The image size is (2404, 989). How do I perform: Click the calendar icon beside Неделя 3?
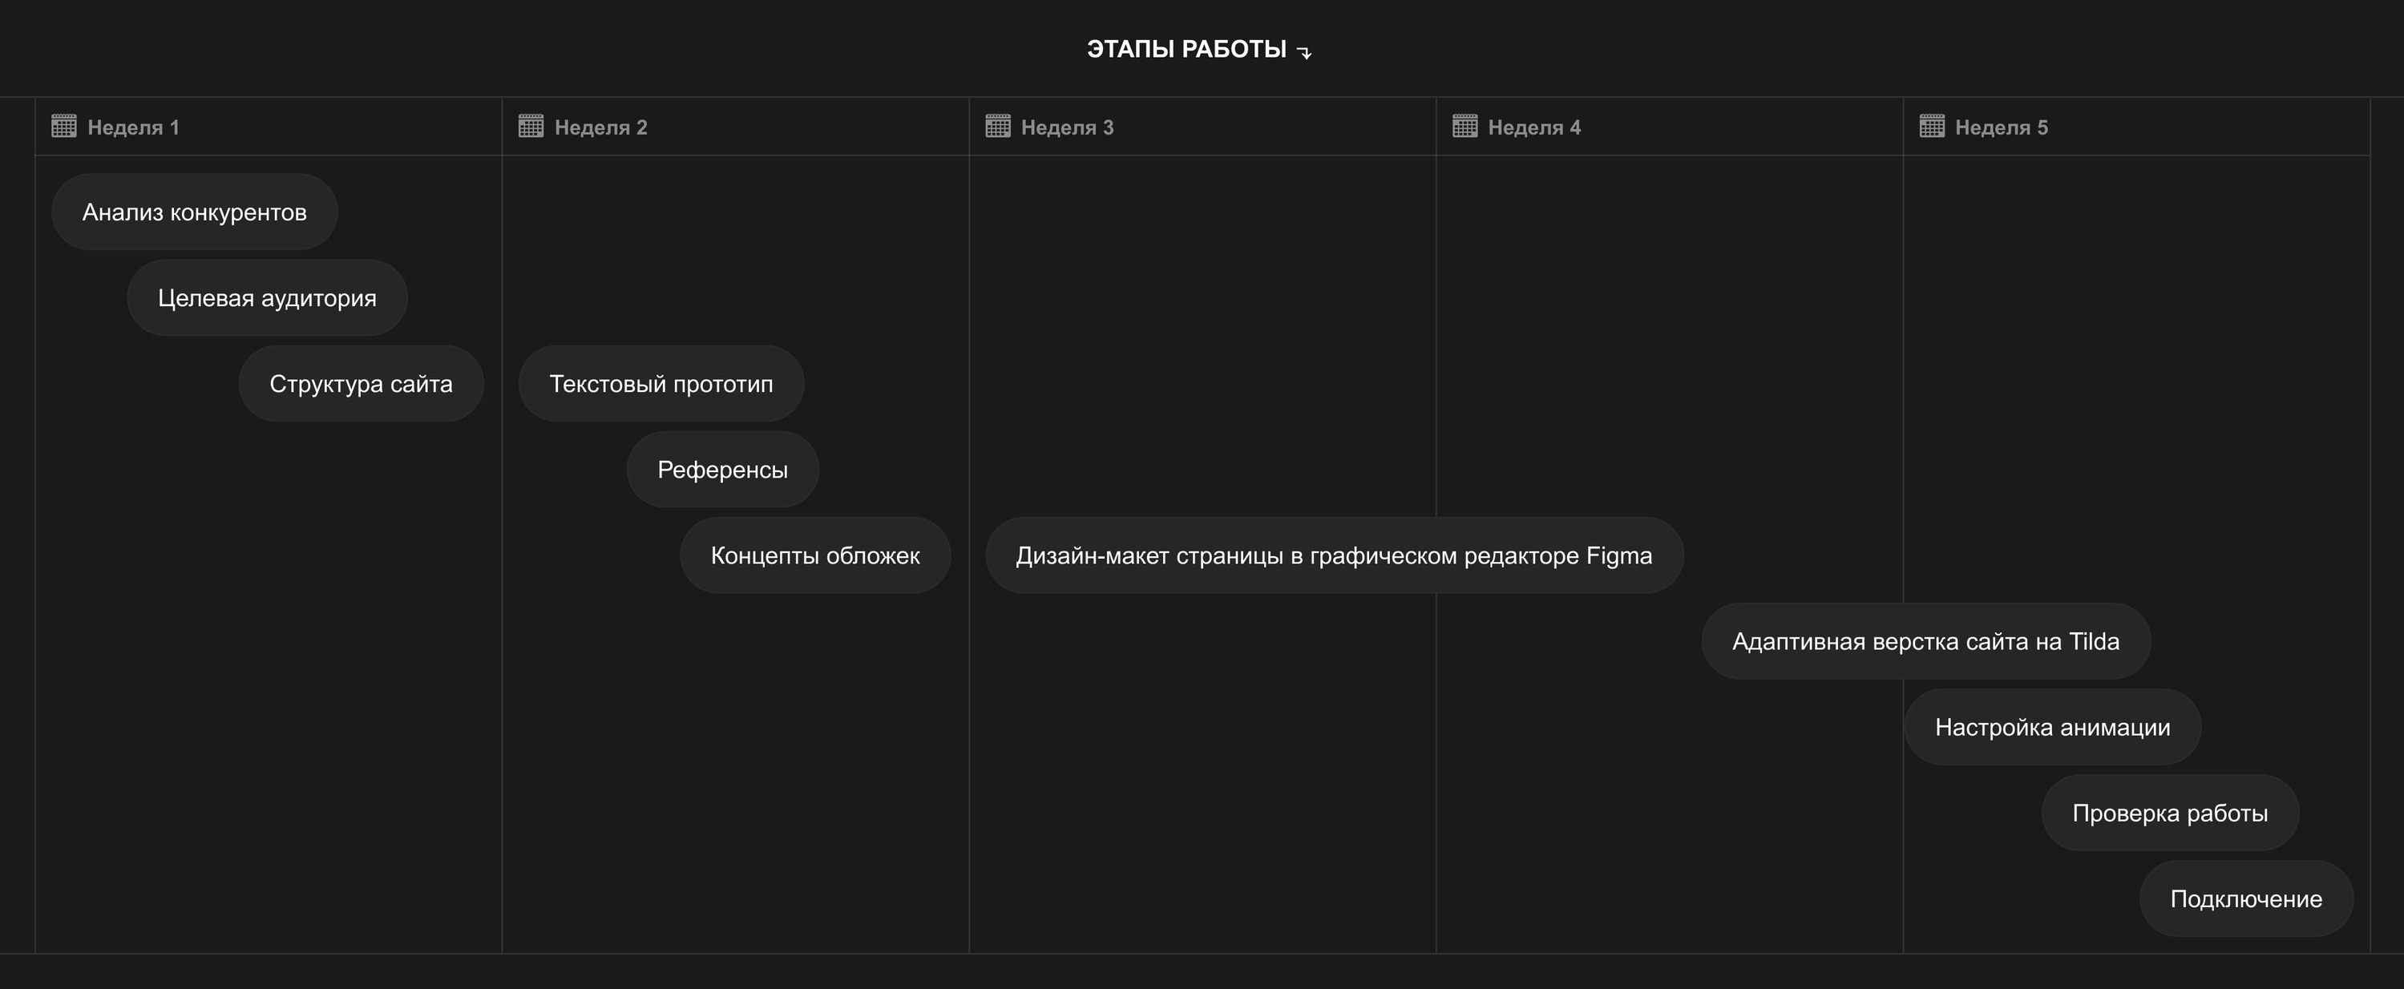point(998,126)
